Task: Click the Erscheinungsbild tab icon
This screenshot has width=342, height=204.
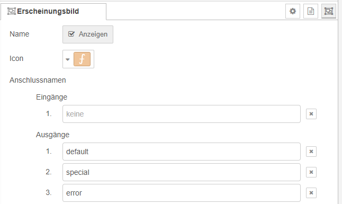Action: click(x=11, y=11)
